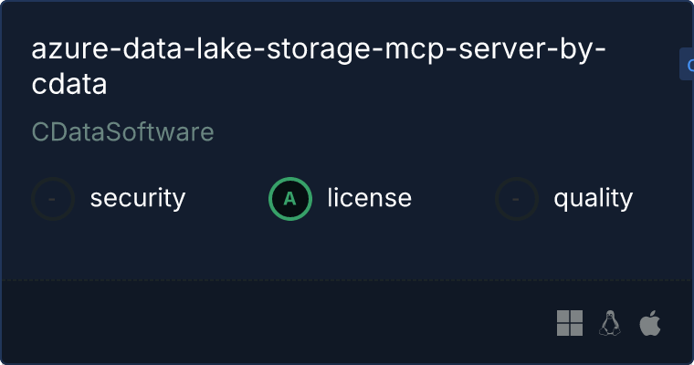Open the CDataSoftware author name

coord(122,131)
